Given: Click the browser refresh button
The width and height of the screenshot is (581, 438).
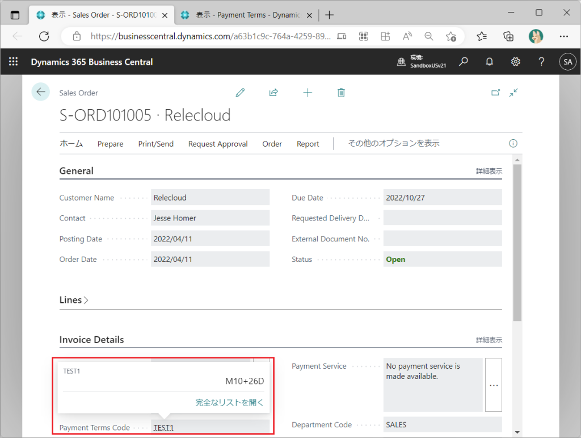Looking at the screenshot, I should [44, 36].
